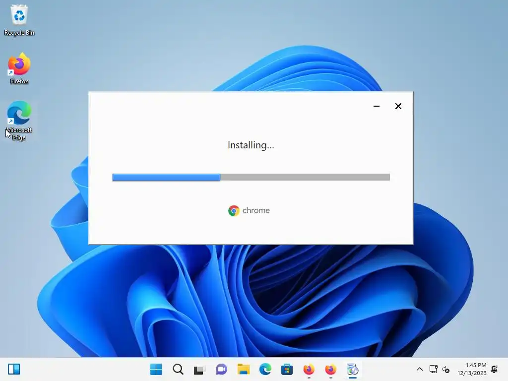Image resolution: width=508 pixels, height=381 pixels.
Task: Click the installation progress bar
Action: click(x=251, y=177)
